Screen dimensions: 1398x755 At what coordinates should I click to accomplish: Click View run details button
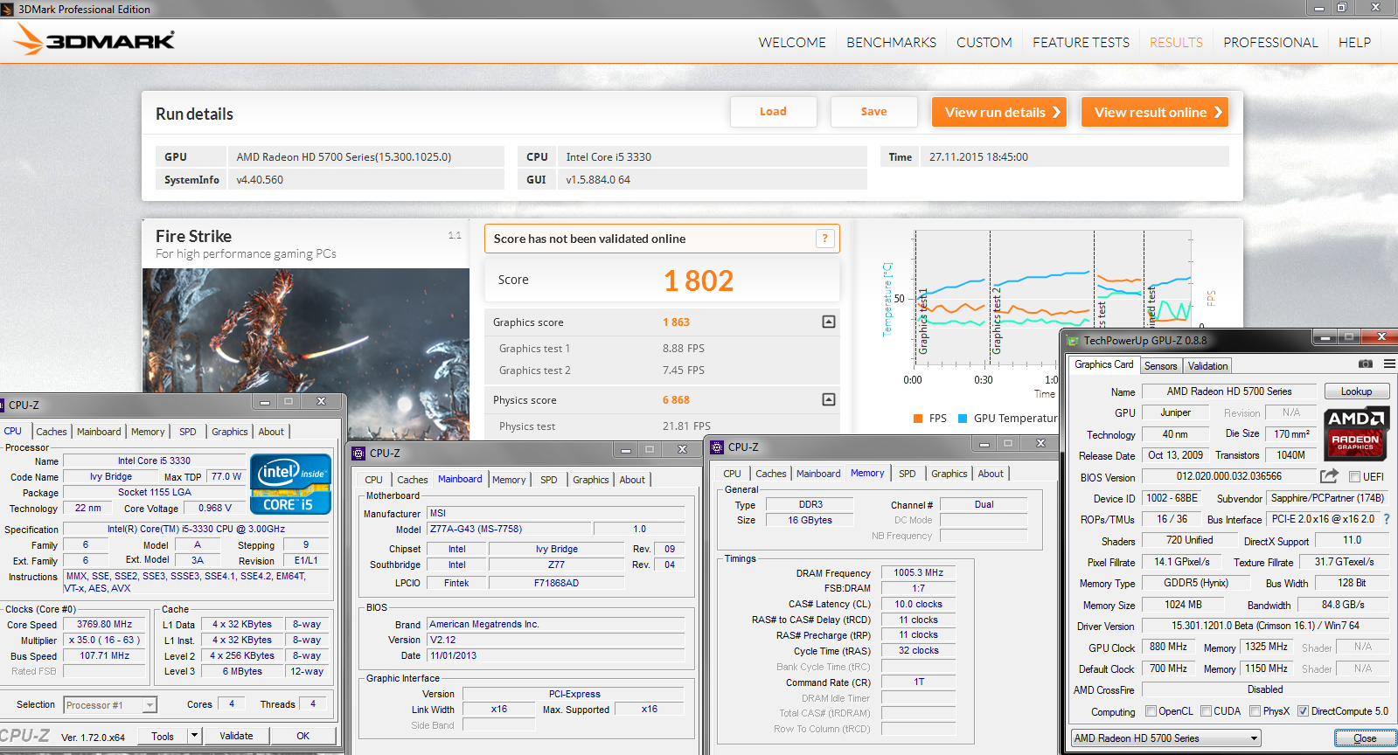[999, 112]
